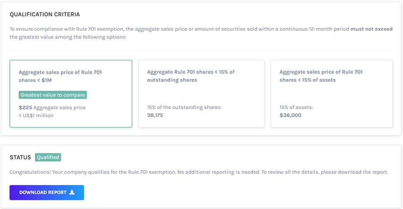
Task: Click the 'the greatest value among the following options' line
Action: point(68,37)
